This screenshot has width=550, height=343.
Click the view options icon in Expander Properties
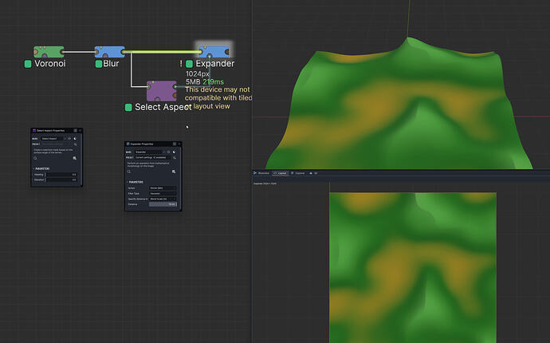[x=174, y=171]
